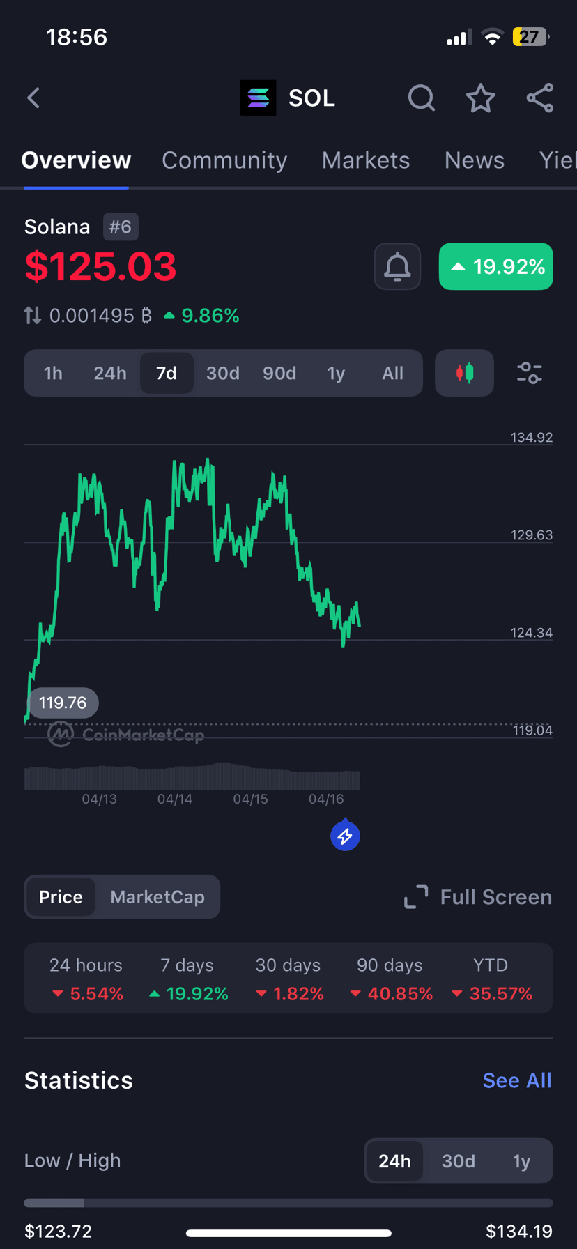Open chart settings sliders icon

click(x=530, y=373)
